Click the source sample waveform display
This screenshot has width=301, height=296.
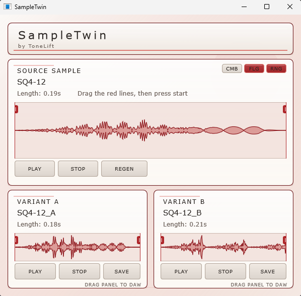coord(150,130)
